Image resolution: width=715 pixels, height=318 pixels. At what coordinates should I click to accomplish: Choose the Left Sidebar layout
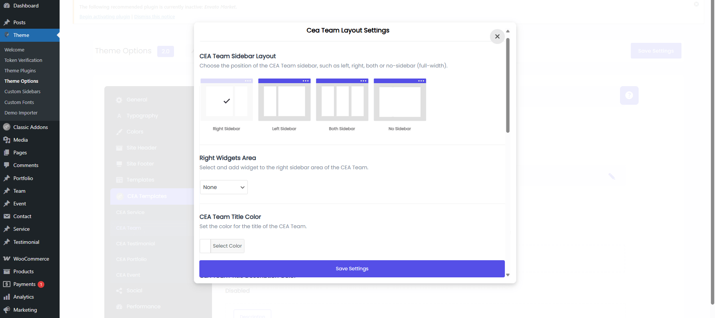click(x=284, y=100)
